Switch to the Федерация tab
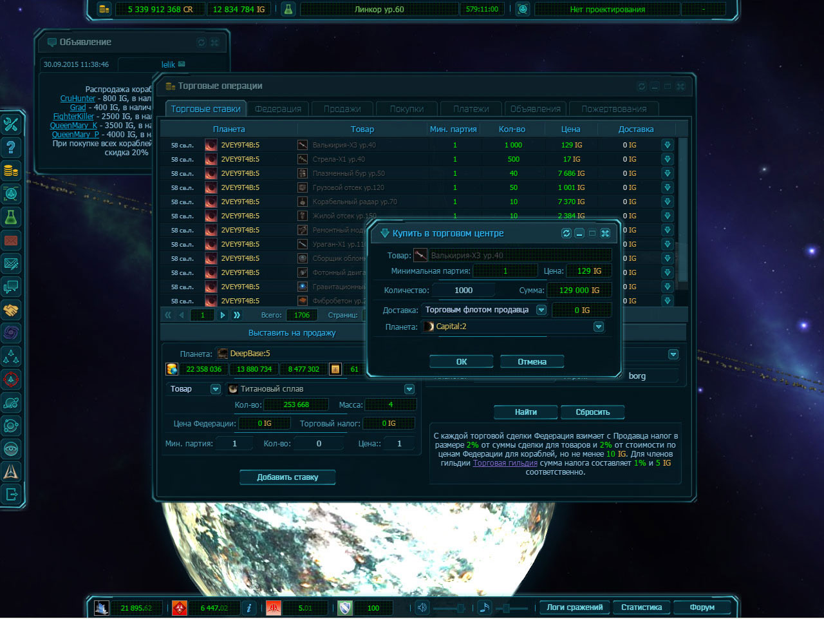The width and height of the screenshot is (824, 619). [278, 109]
